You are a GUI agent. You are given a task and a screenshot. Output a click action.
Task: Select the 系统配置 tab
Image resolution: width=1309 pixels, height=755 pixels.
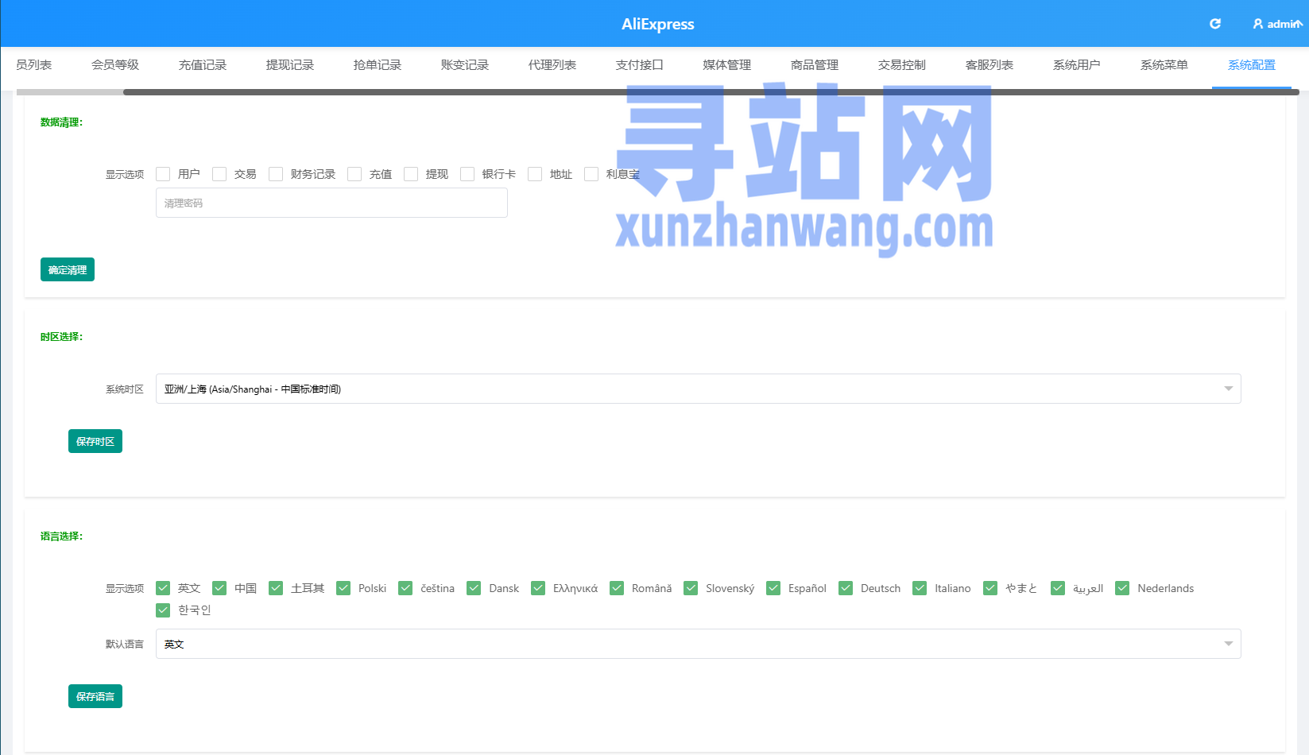pos(1252,65)
